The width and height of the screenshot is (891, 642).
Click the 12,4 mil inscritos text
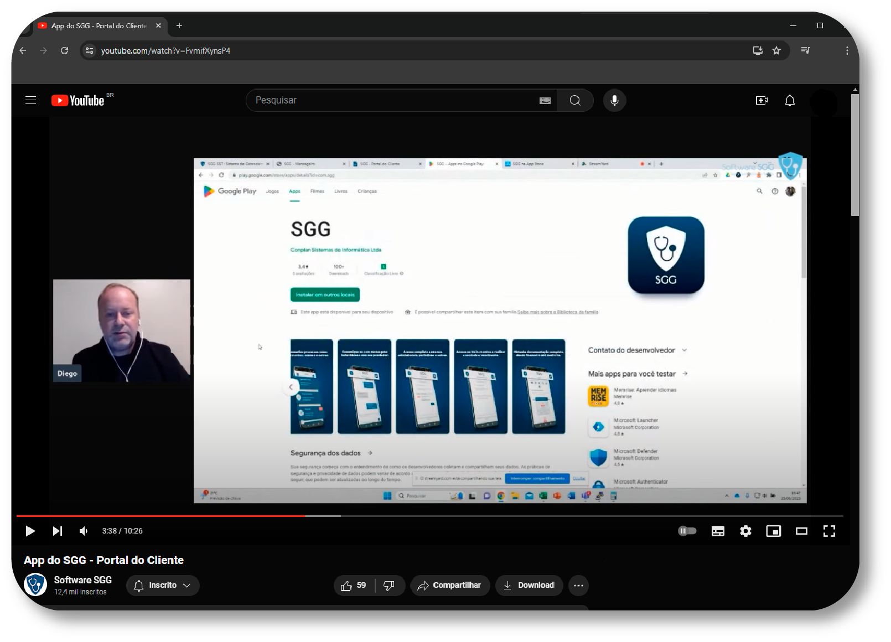(80, 592)
